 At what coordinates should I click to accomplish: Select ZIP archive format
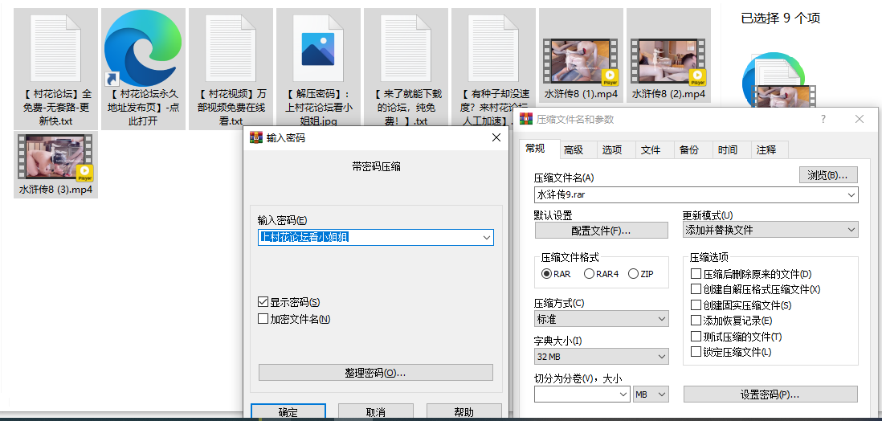(x=633, y=274)
